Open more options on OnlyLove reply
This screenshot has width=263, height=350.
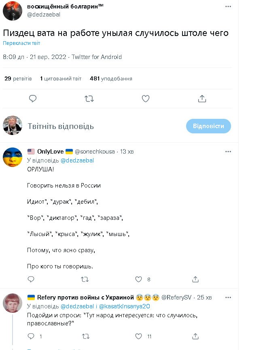(x=228, y=152)
